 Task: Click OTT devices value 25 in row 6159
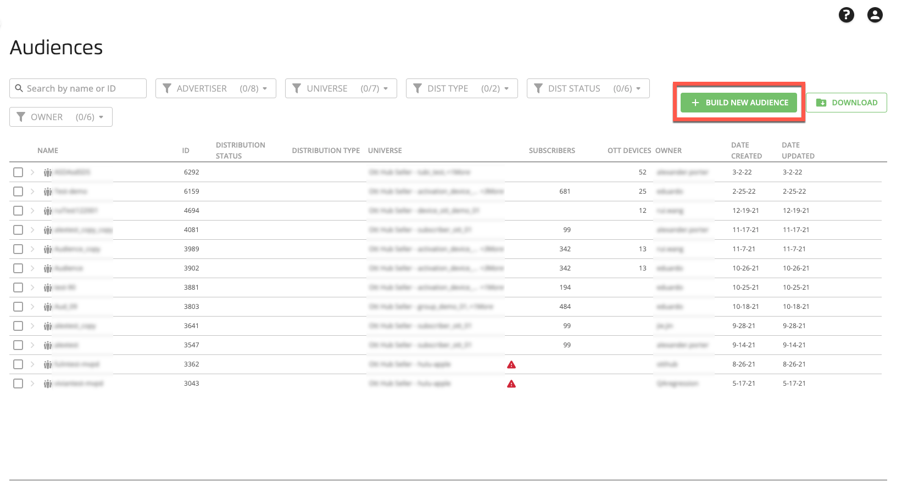click(643, 191)
